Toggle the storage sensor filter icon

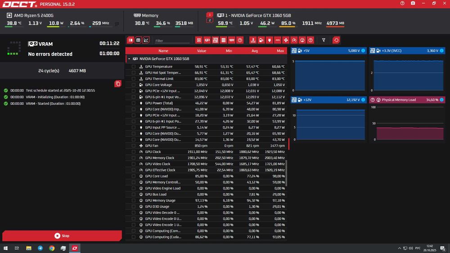tap(224, 40)
